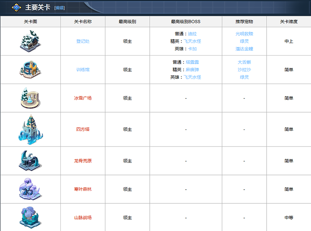The width and height of the screenshot is (311, 231).
Task: Open the red 冰雪广场 link
Action: pyautogui.click(x=83, y=98)
